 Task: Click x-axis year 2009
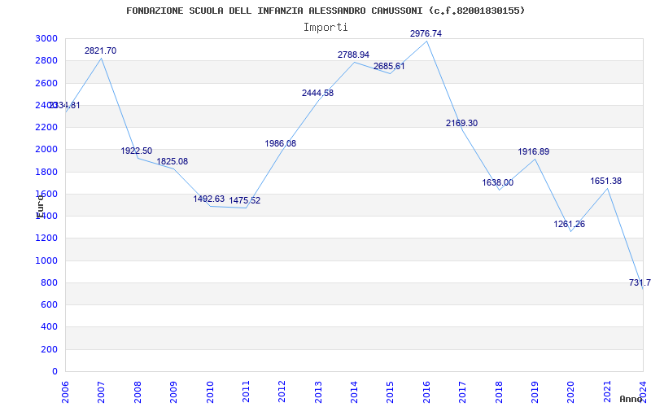tap(173, 392)
